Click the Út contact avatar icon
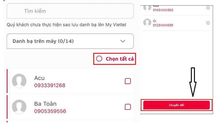Screen dimensions: 219x123 point(147,22)
